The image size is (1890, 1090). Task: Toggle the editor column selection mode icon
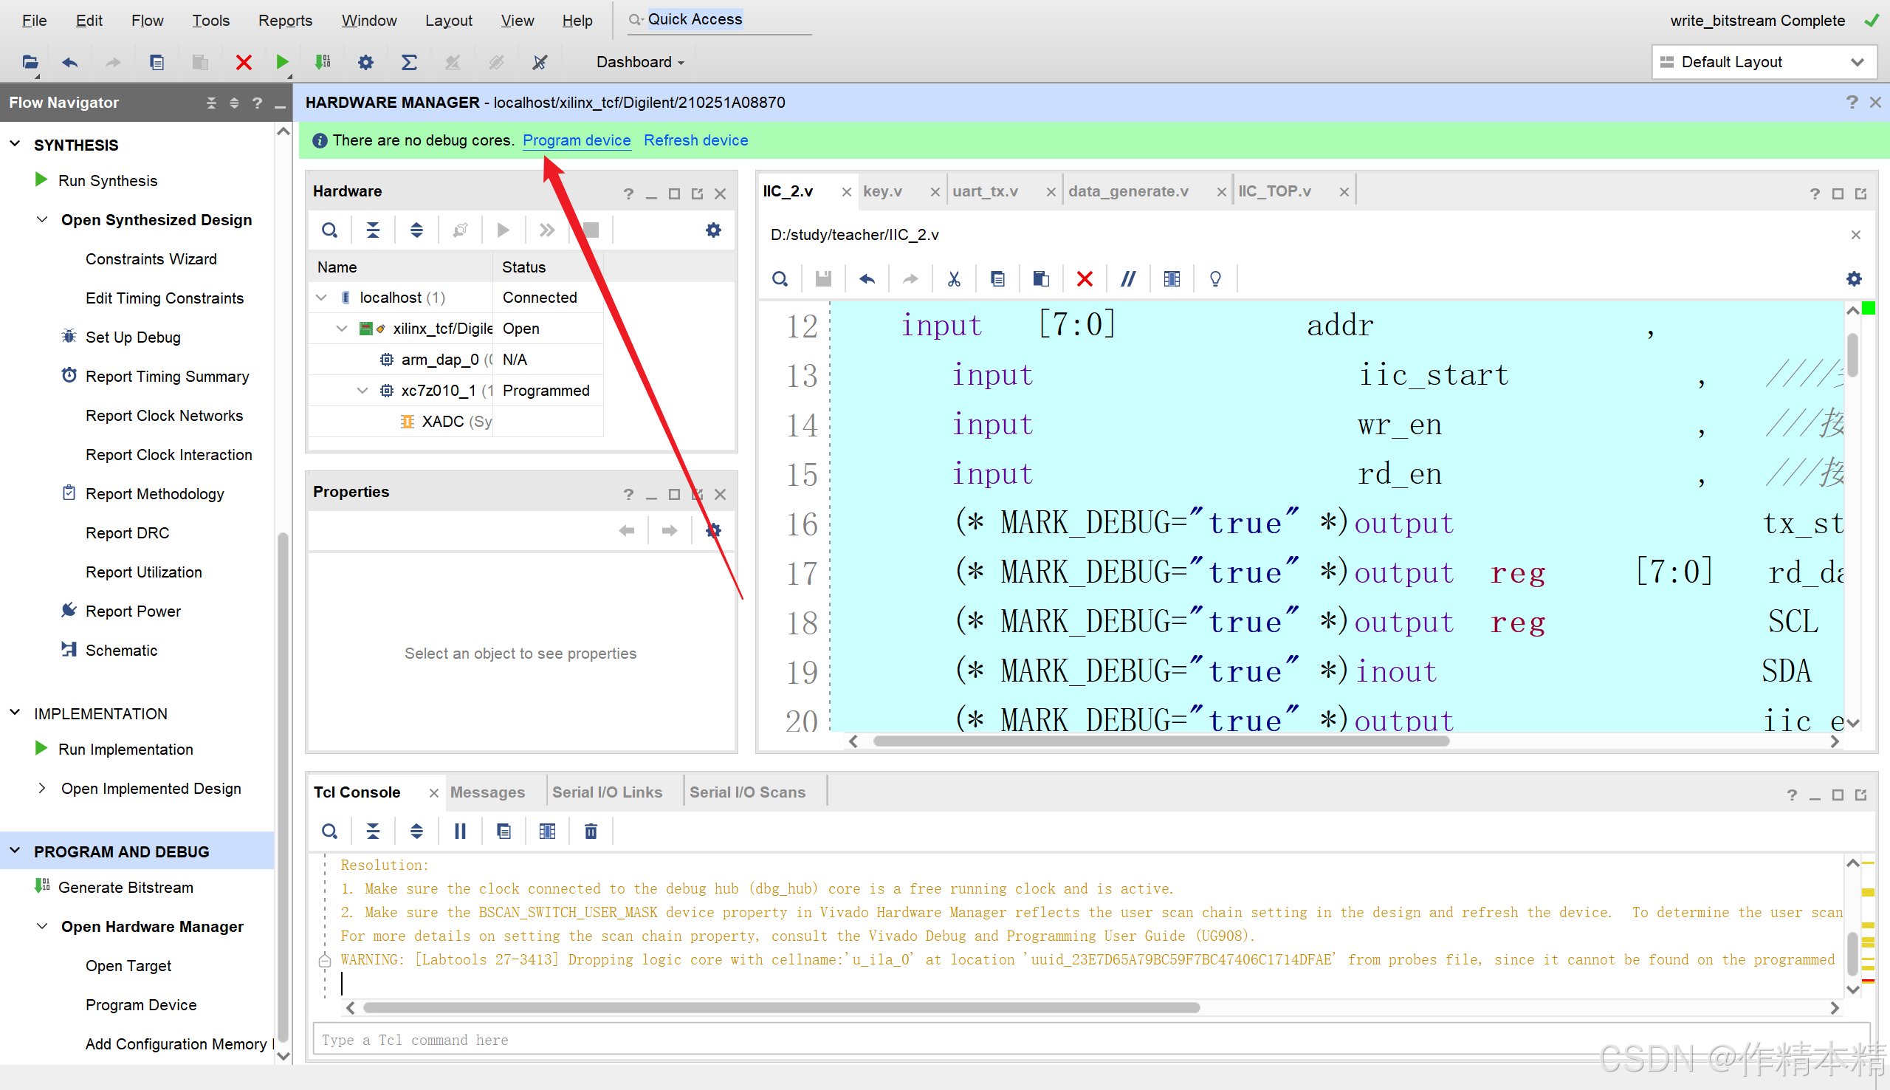[x=1172, y=279]
